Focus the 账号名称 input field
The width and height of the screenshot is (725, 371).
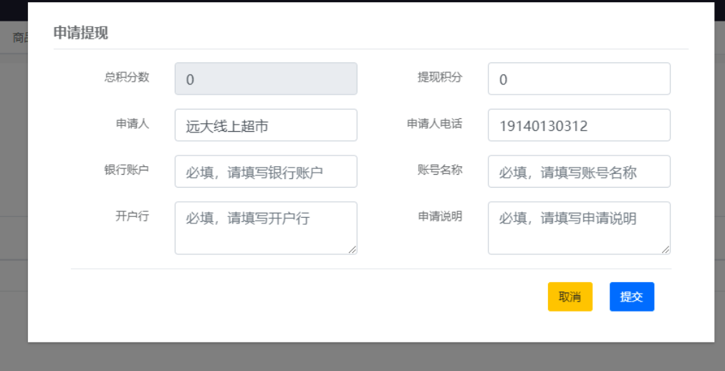[579, 172]
